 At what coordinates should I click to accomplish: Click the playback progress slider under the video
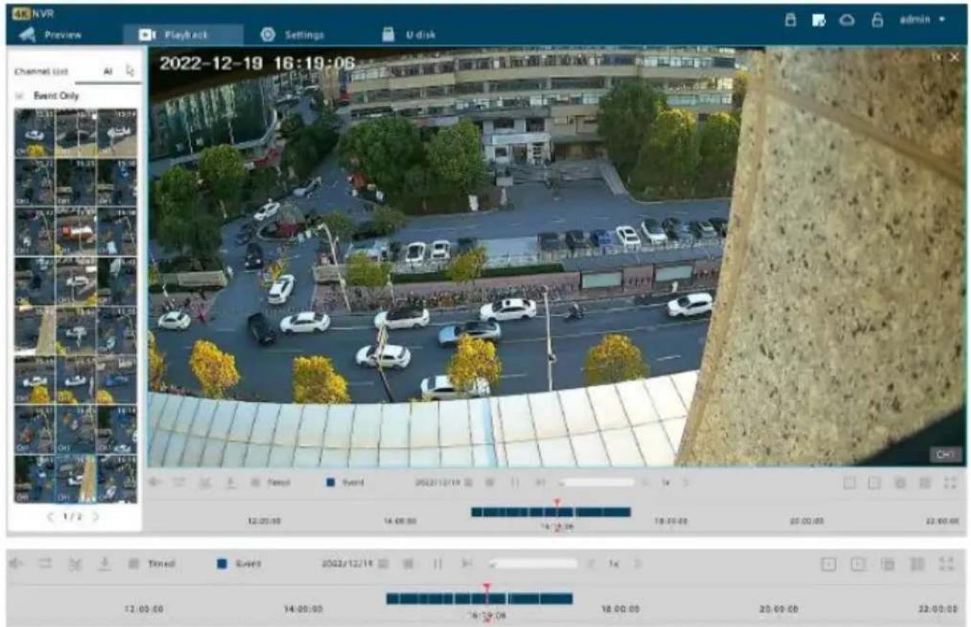tap(596, 483)
